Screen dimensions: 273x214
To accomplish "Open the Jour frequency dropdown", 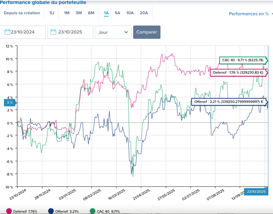I will 113,32.
